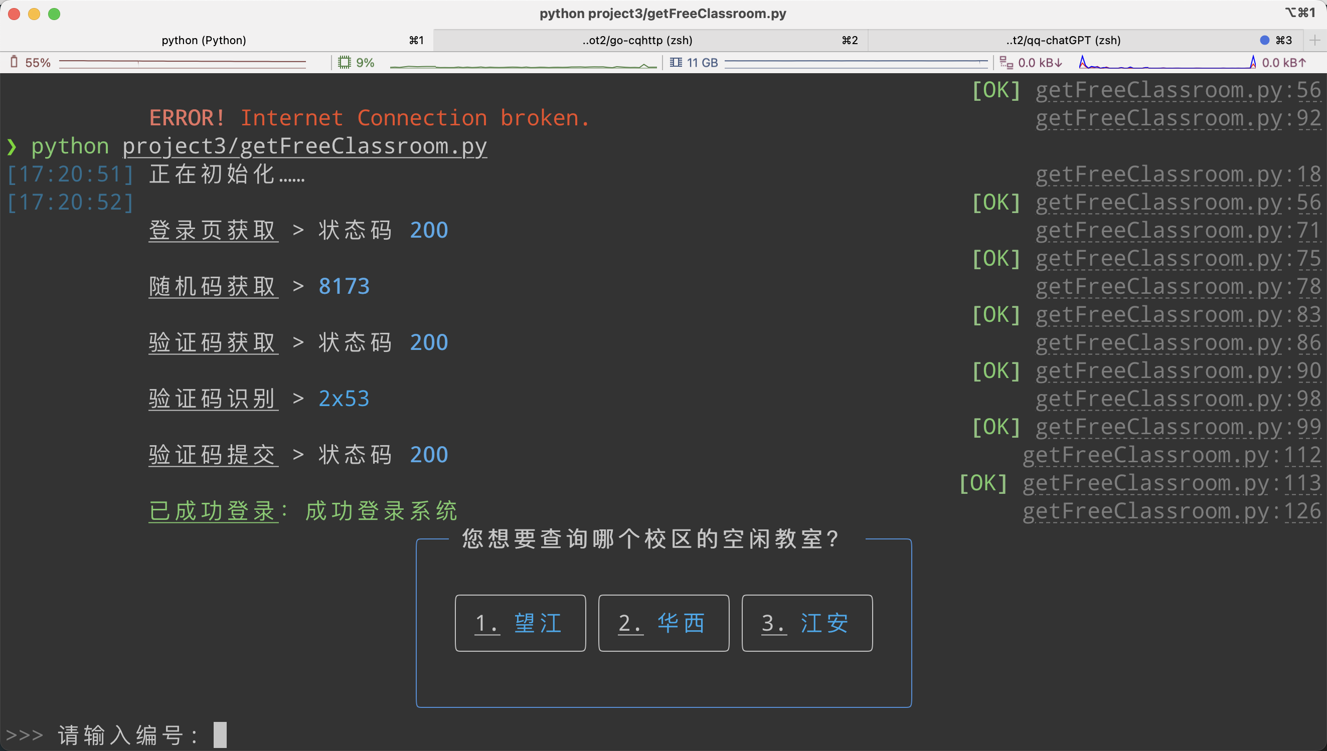
Task: Click the green prompt arrow before python
Action: pos(12,146)
